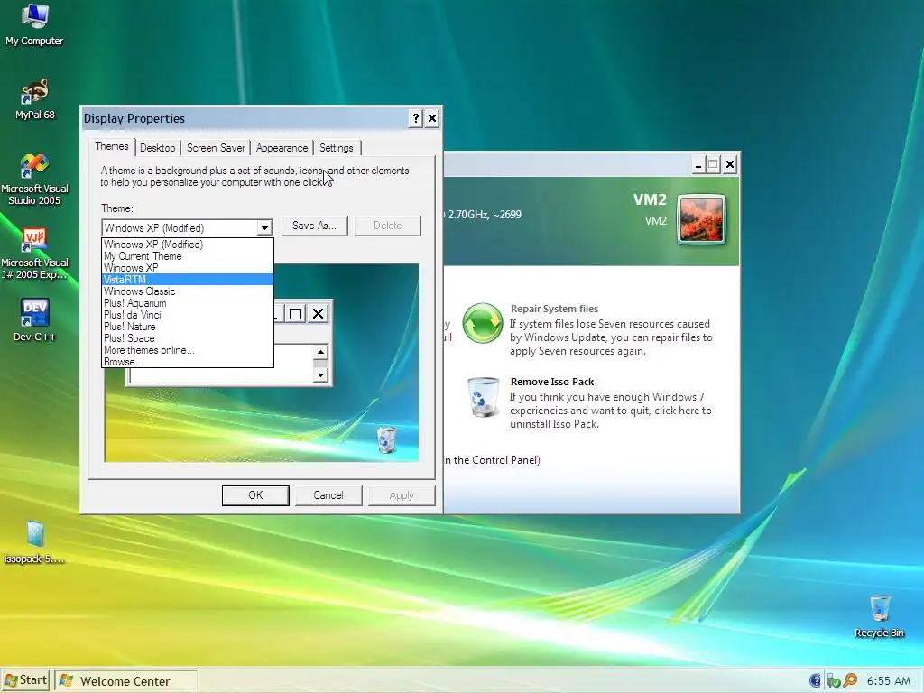The height and width of the screenshot is (693, 924).
Task: Click the green shield tray icon
Action: point(833,680)
